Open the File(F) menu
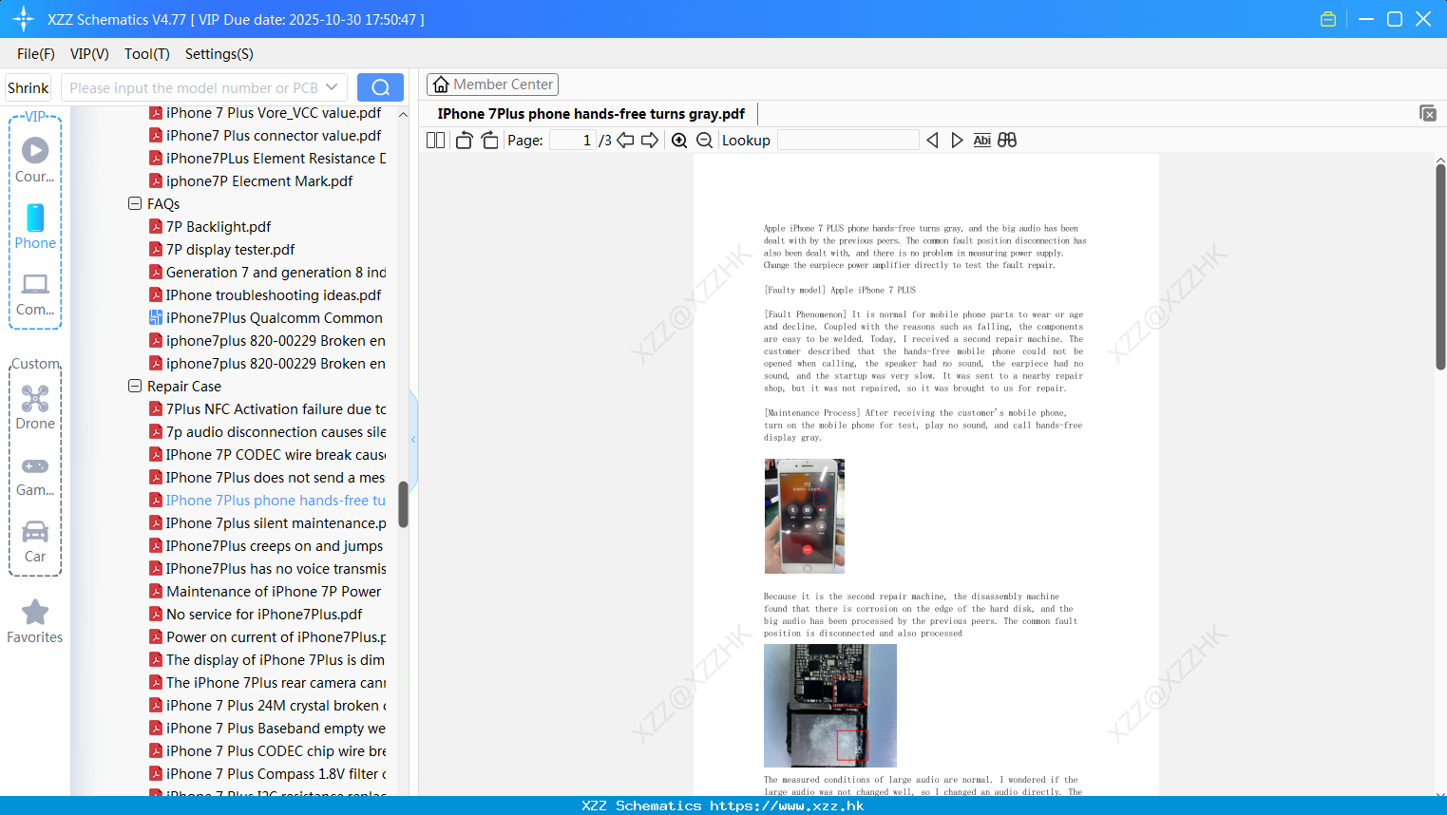This screenshot has height=815, width=1447. point(36,54)
